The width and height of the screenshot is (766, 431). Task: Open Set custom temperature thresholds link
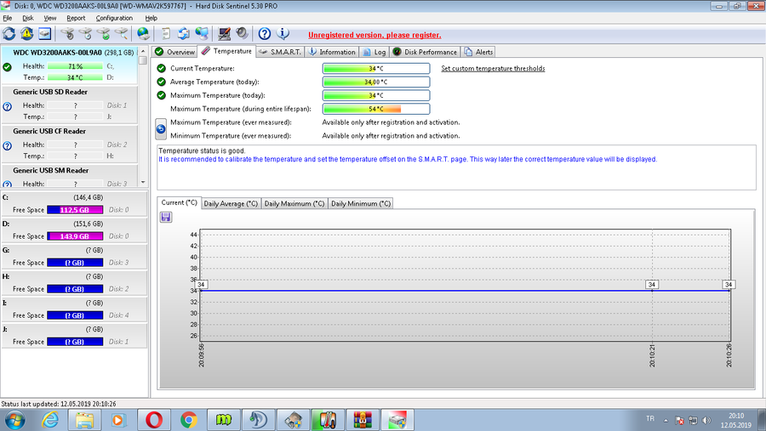click(493, 68)
